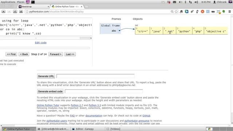233x131 pixels.
Task: Open the sound volume indicator
Action: 196,2
